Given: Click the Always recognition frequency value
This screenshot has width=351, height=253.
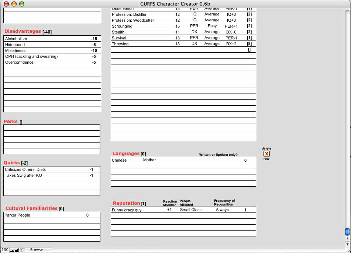Looking at the screenshot, I should coord(222,210).
